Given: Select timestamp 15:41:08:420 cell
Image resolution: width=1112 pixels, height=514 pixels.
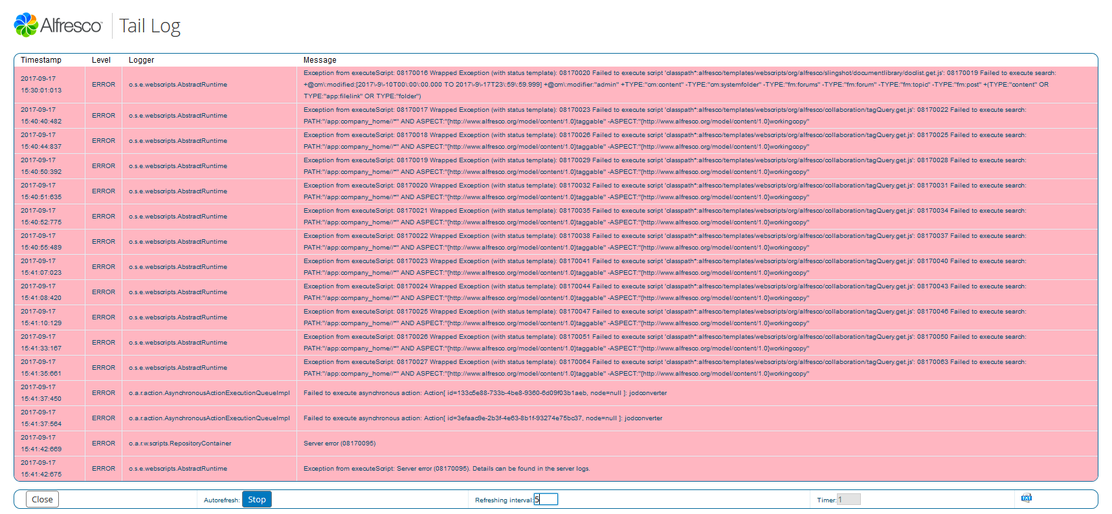Looking at the screenshot, I should click(x=50, y=292).
